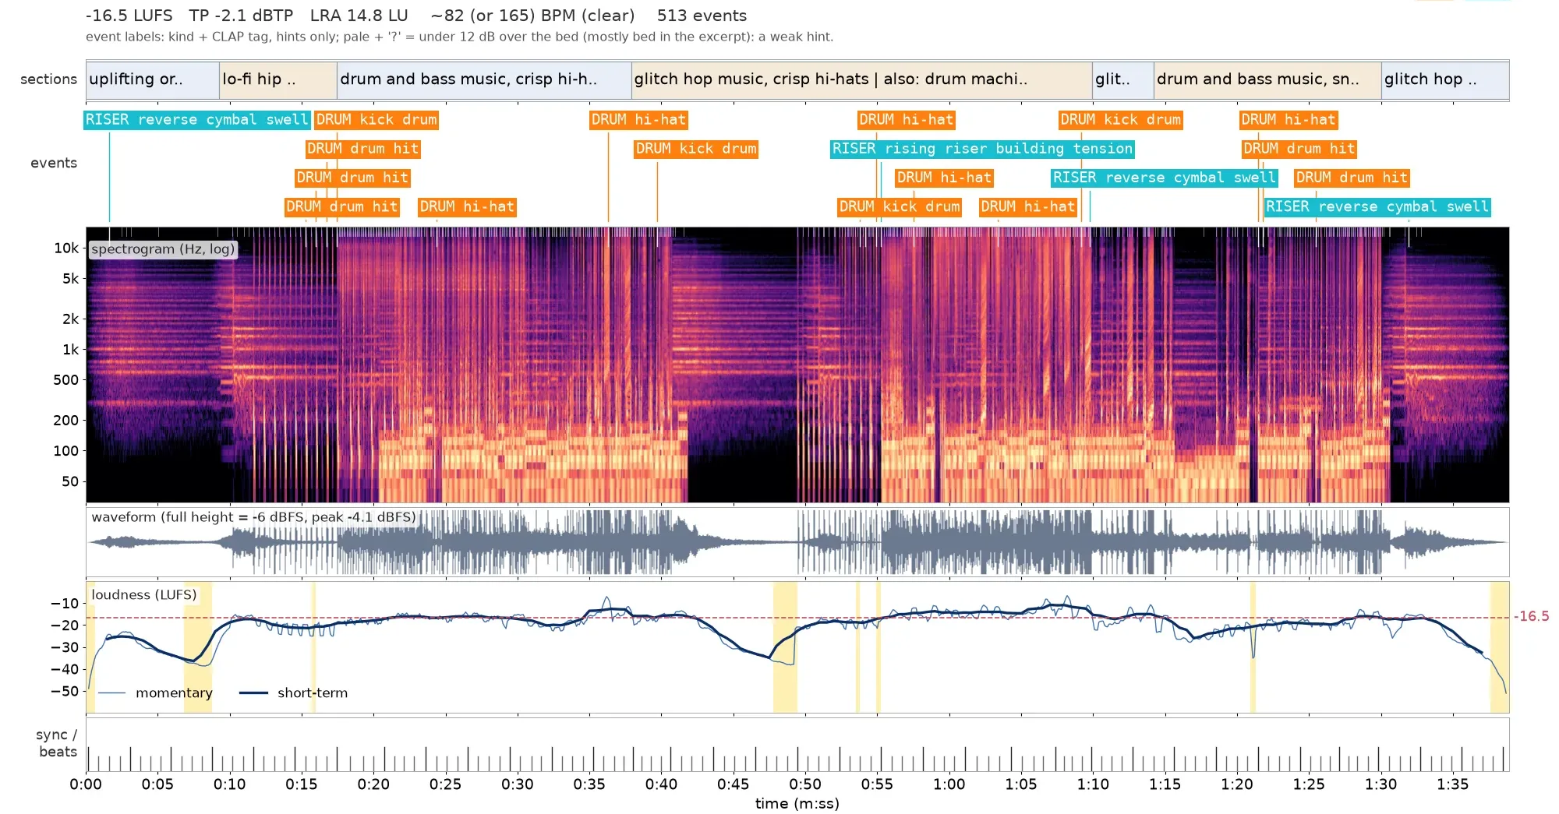Click the '0:05' time axis label

[x=157, y=784]
